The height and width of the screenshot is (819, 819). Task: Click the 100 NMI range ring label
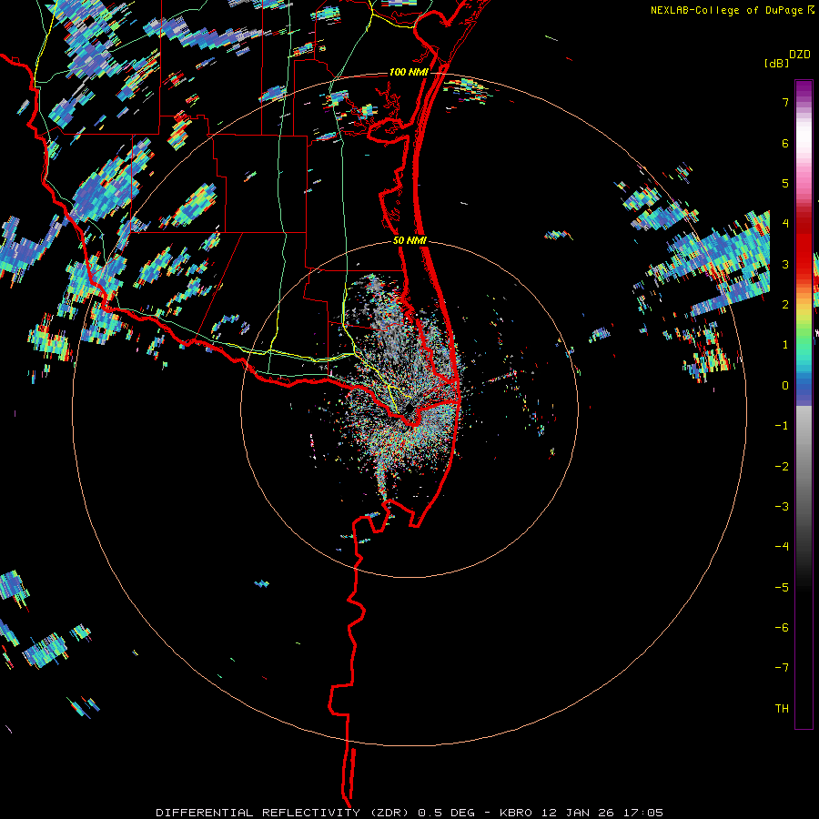[409, 72]
